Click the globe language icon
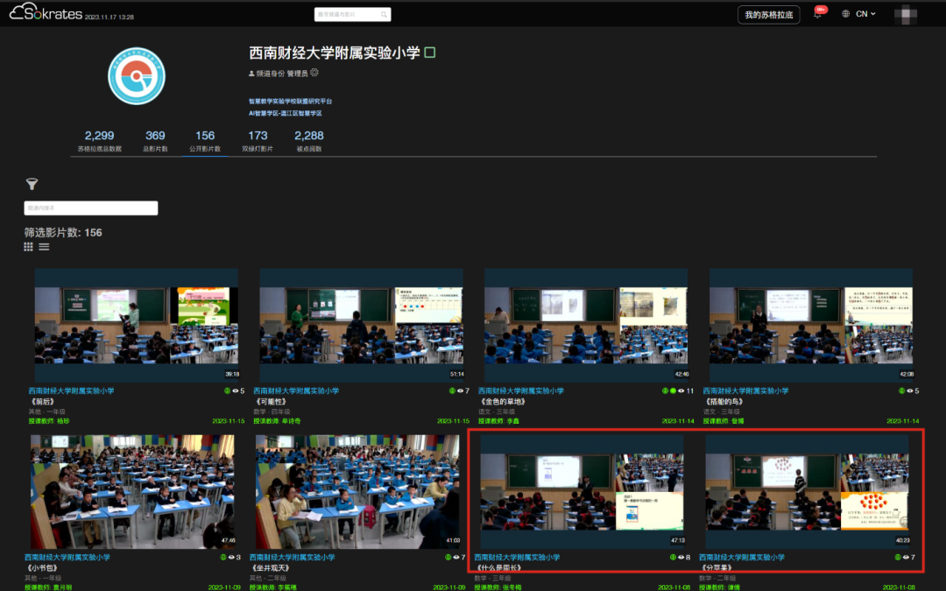The height and width of the screenshot is (591, 946). coord(845,14)
